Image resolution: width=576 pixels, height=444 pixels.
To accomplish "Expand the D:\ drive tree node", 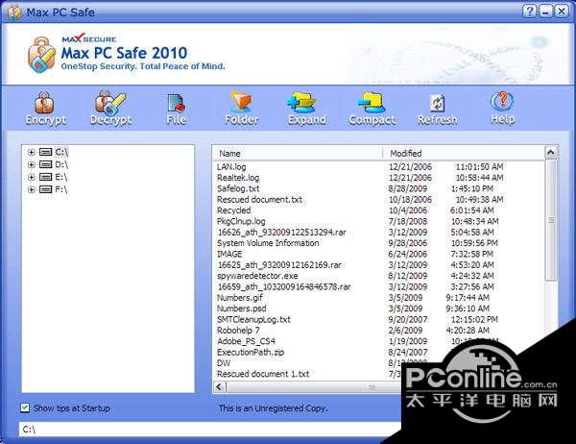I will click(x=32, y=164).
